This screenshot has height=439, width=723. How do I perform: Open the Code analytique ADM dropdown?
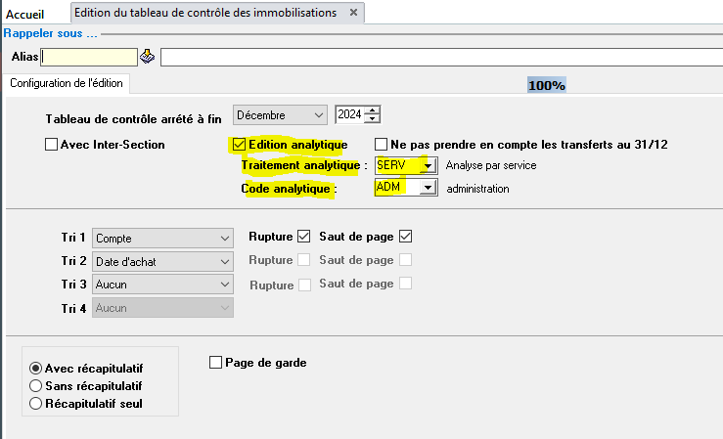click(x=427, y=189)
